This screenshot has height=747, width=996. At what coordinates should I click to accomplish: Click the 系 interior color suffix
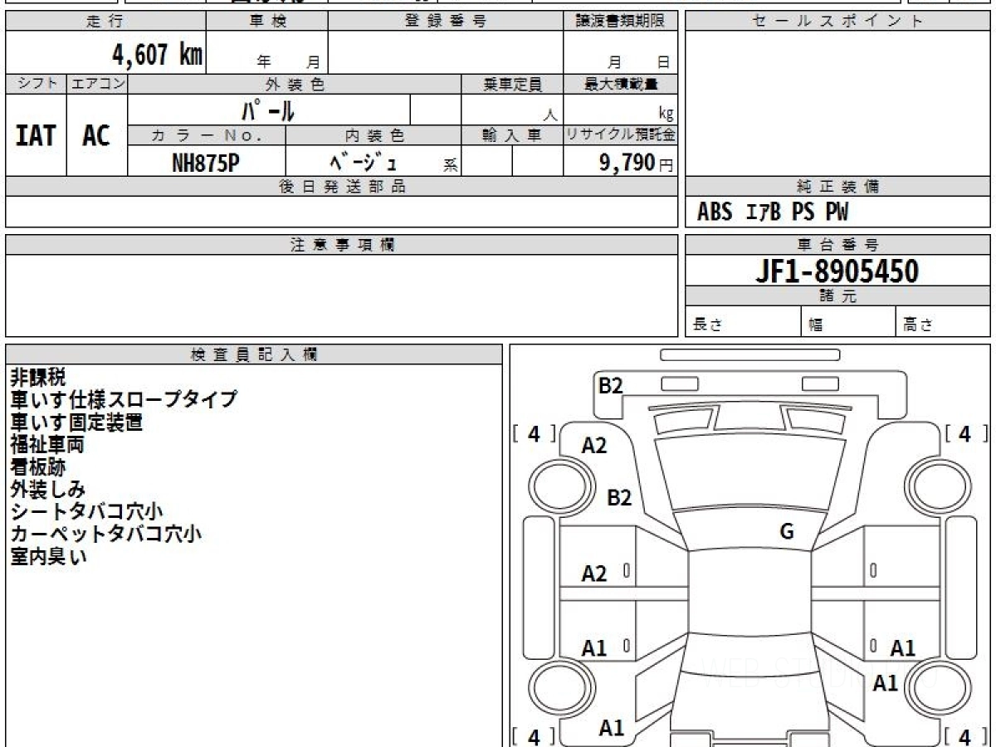(x=451, y=166)
